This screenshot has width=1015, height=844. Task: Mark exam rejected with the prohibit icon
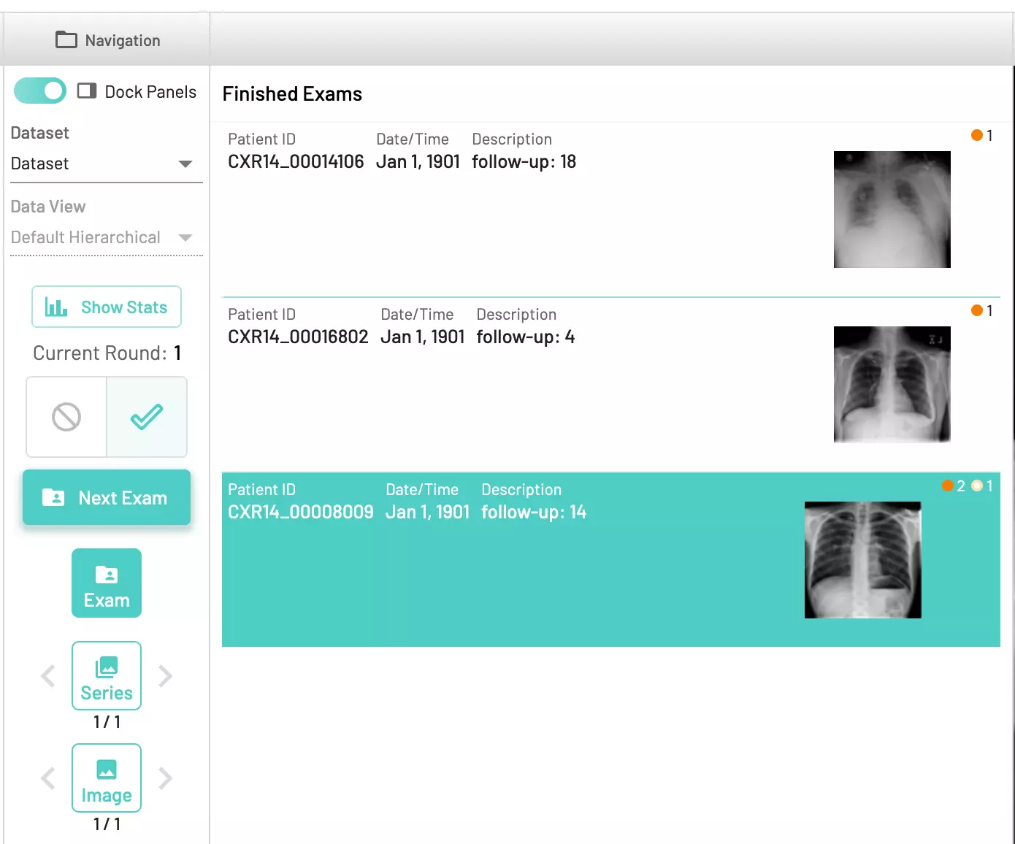point(66,417)
